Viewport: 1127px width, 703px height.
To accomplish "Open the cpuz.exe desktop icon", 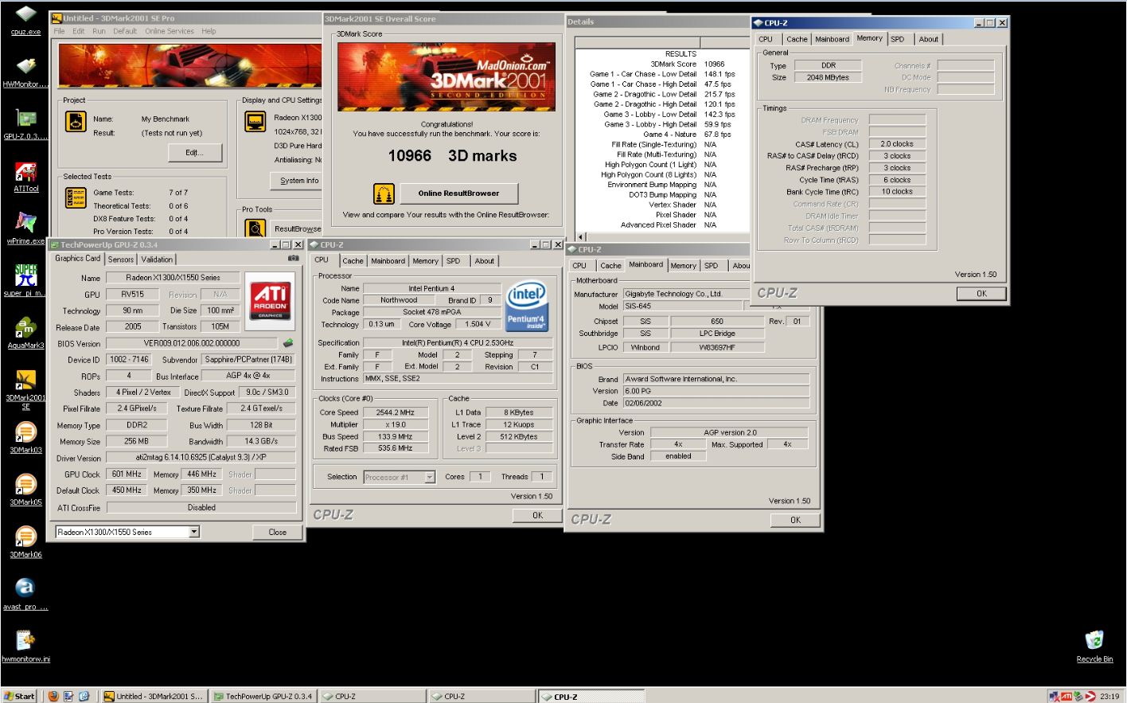I will pos(25,20).
